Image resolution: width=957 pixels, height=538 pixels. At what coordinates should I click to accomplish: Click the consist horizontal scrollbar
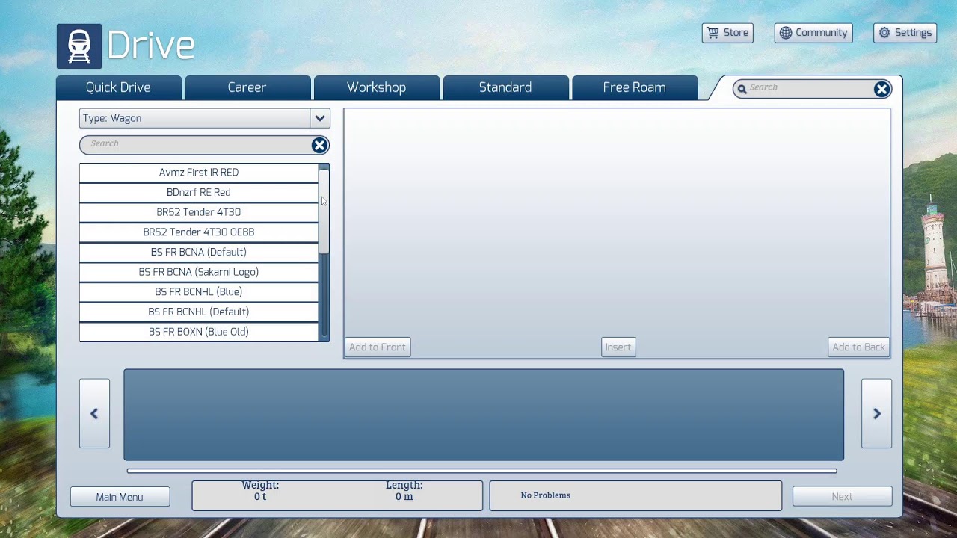click(481, 471)
